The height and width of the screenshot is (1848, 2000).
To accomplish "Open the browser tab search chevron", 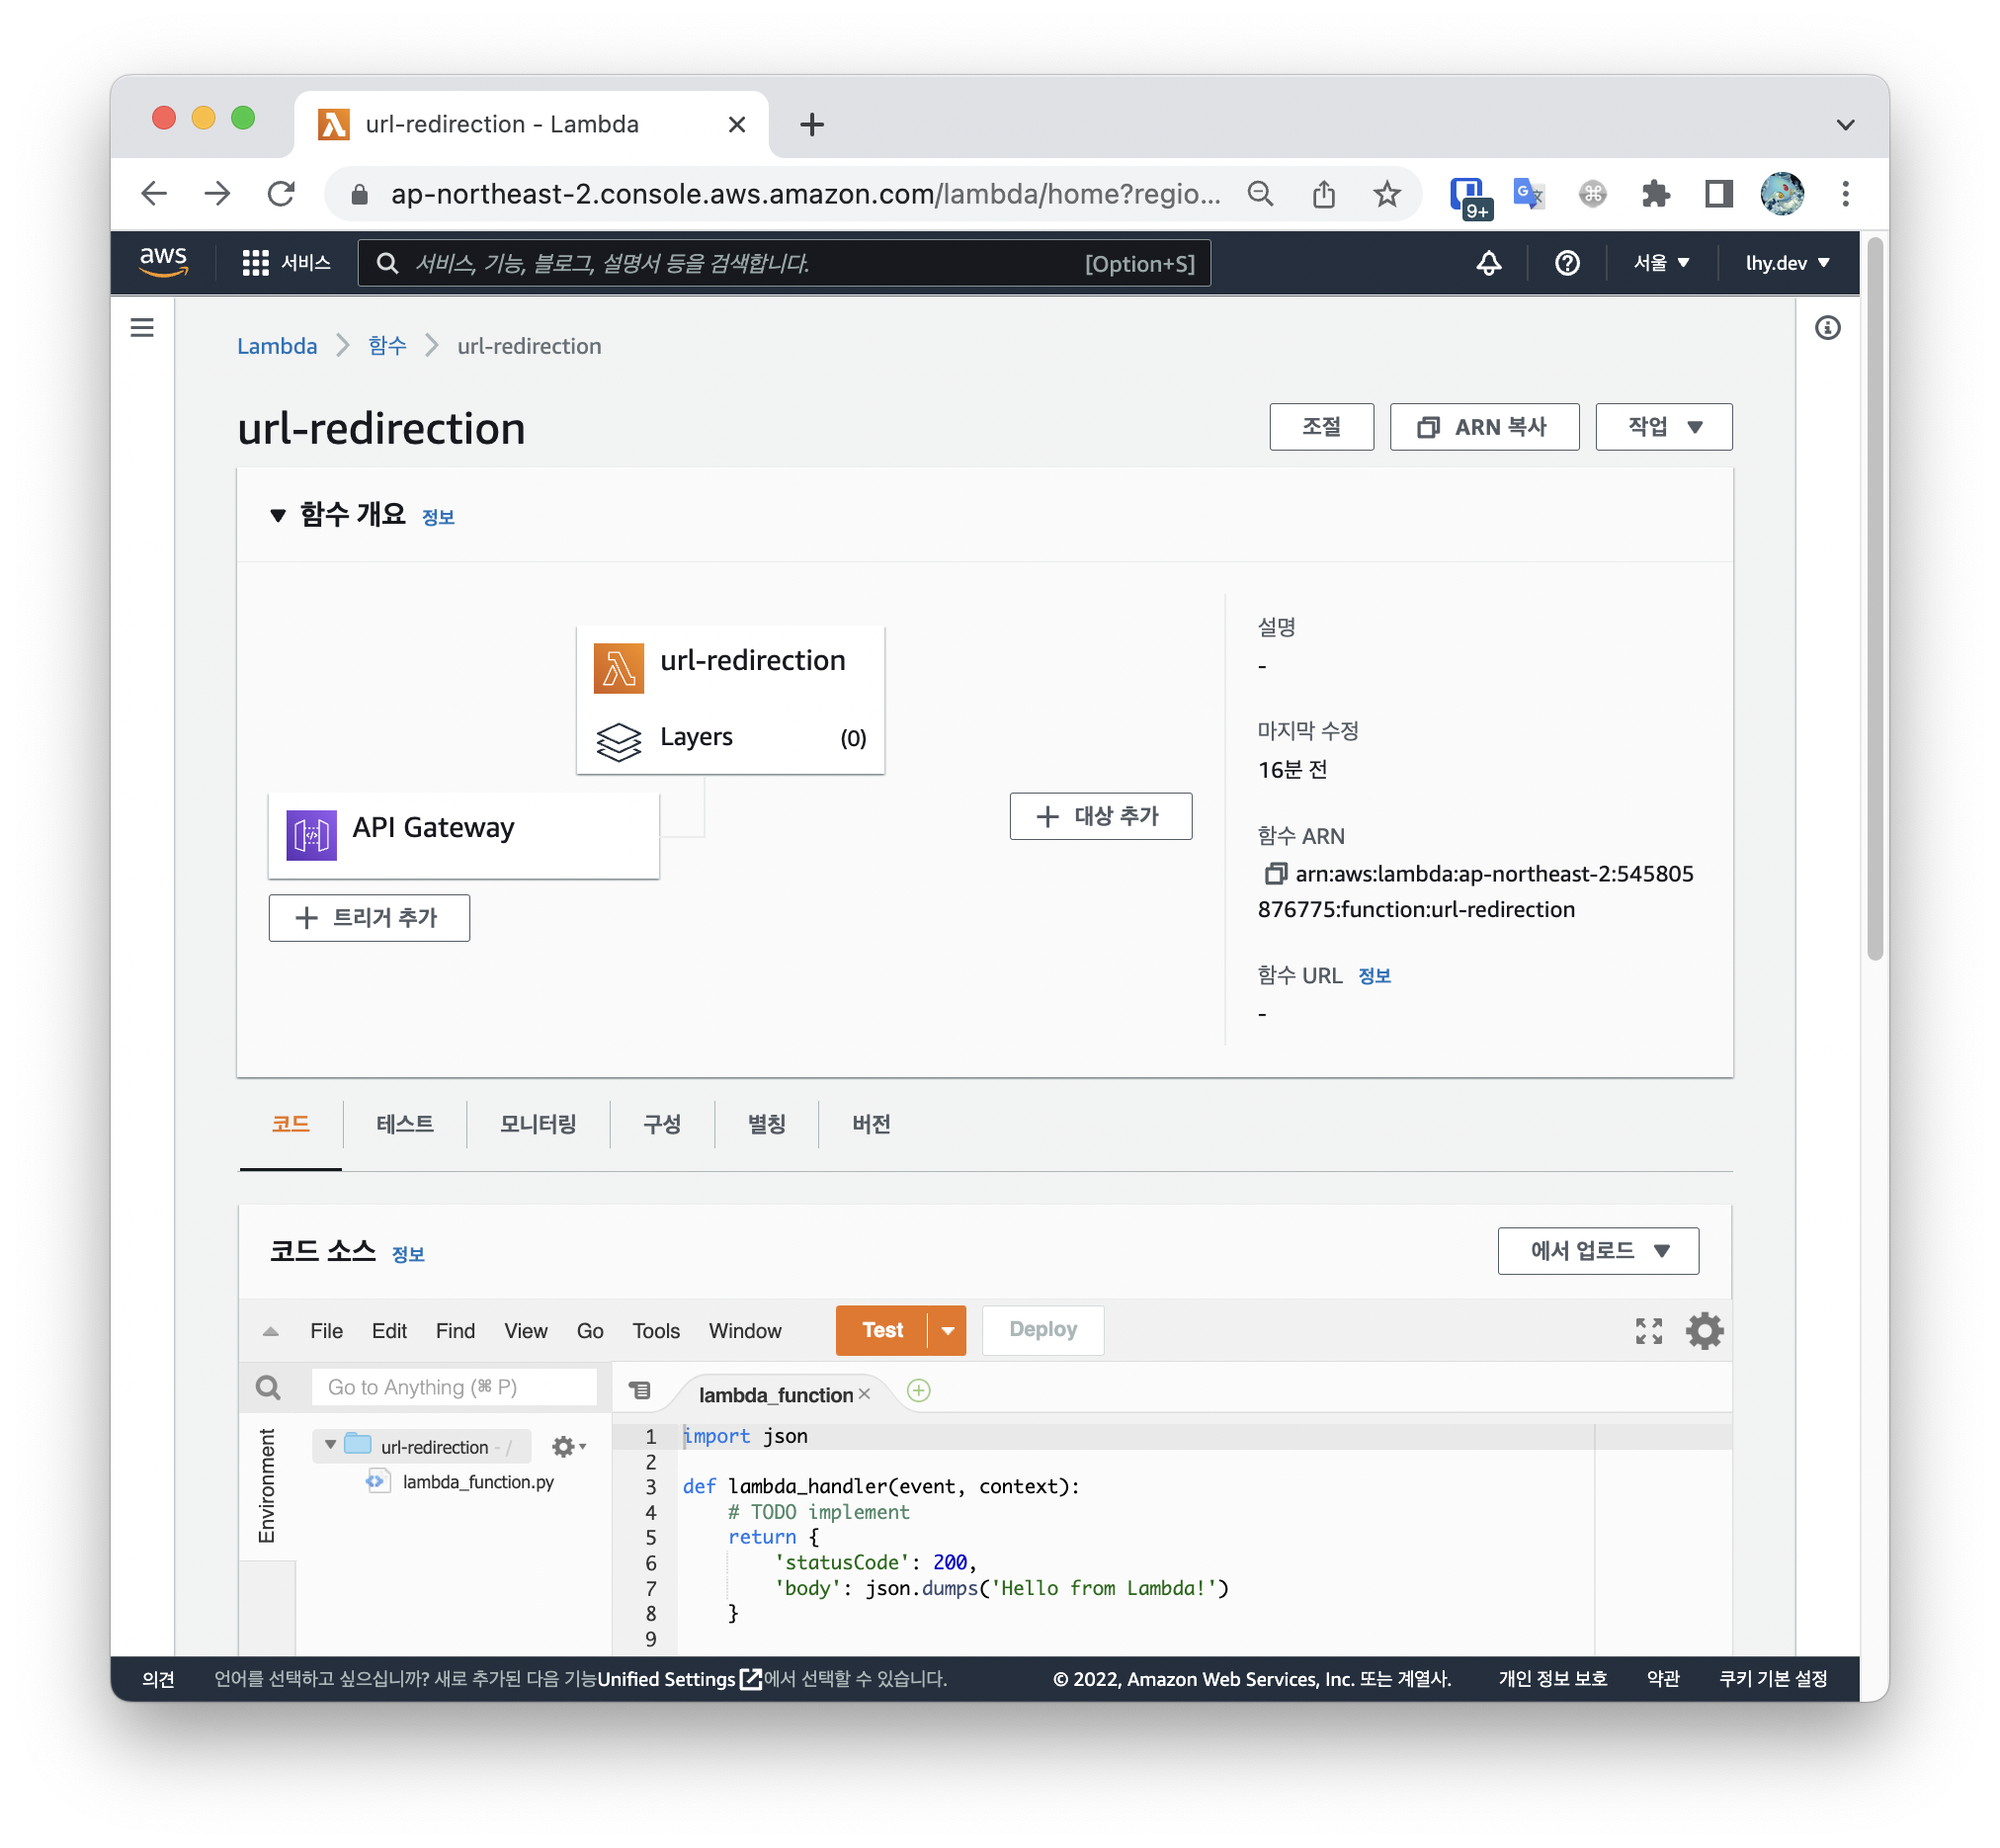I will pyautogui.click(x=1845, y=125).
